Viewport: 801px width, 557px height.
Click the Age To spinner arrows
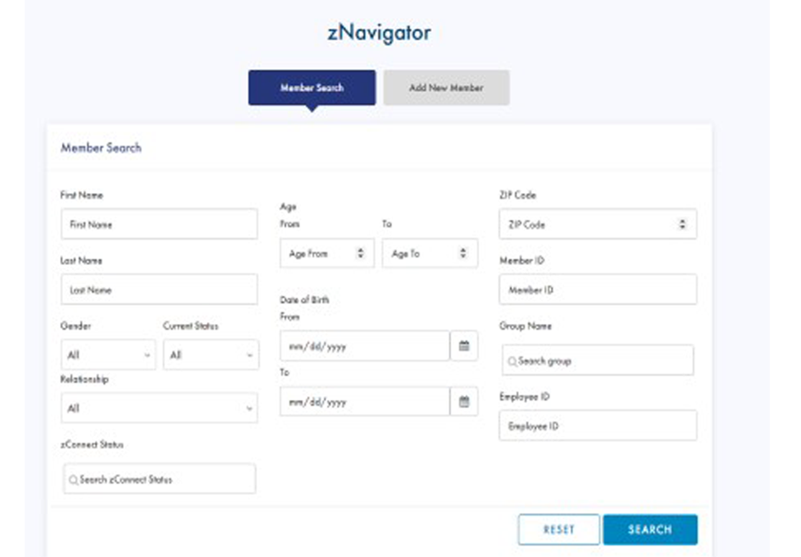(x=463, y=254)
